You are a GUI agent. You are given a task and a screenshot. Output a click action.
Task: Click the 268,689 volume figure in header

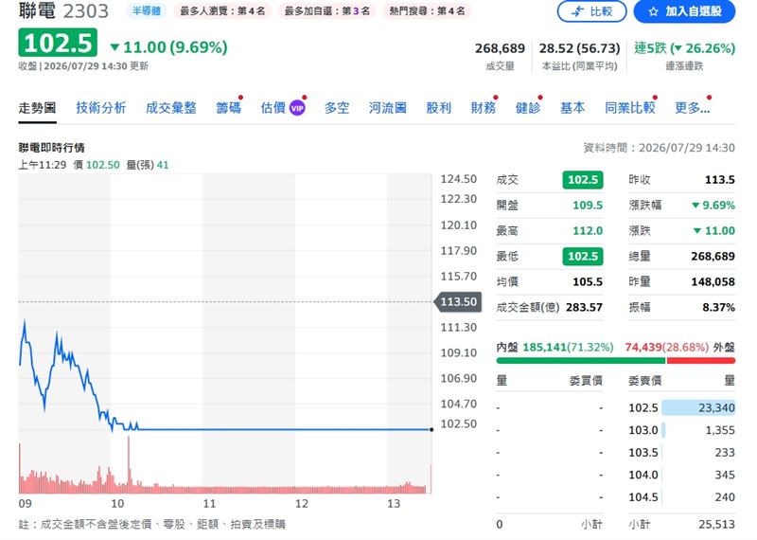point(500,48)
